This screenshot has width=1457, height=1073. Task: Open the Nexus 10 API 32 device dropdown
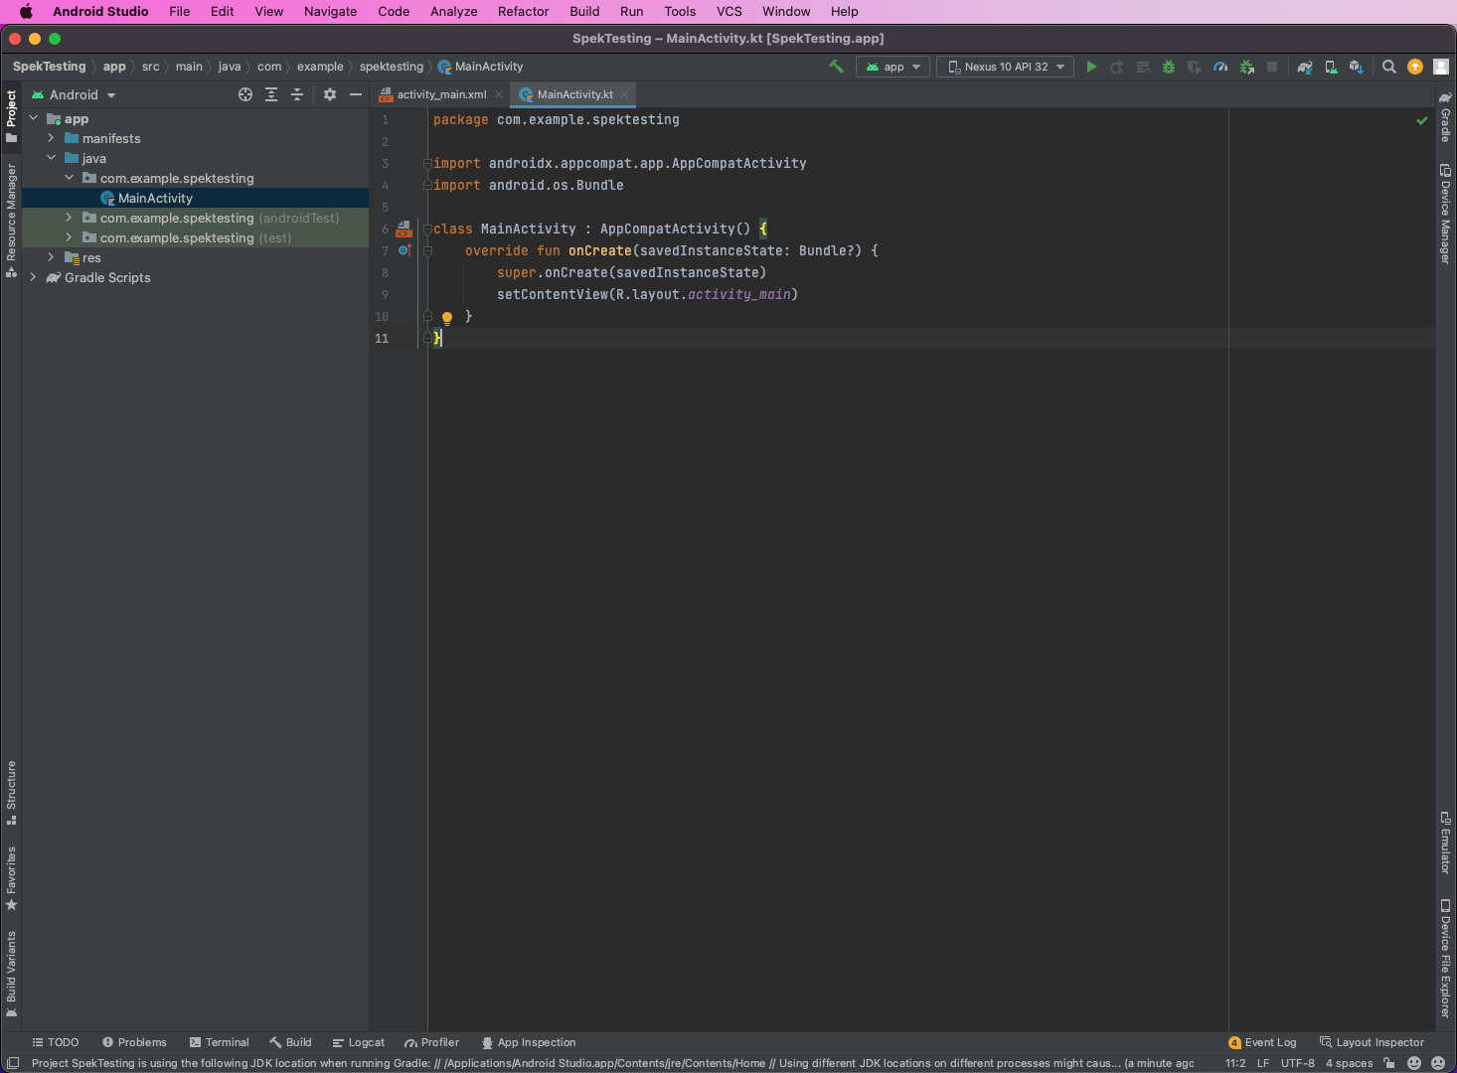1005,67
